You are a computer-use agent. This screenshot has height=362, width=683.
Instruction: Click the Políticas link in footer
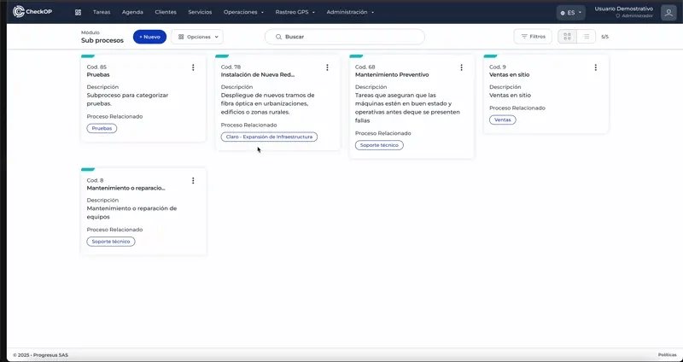pos(668,355)
